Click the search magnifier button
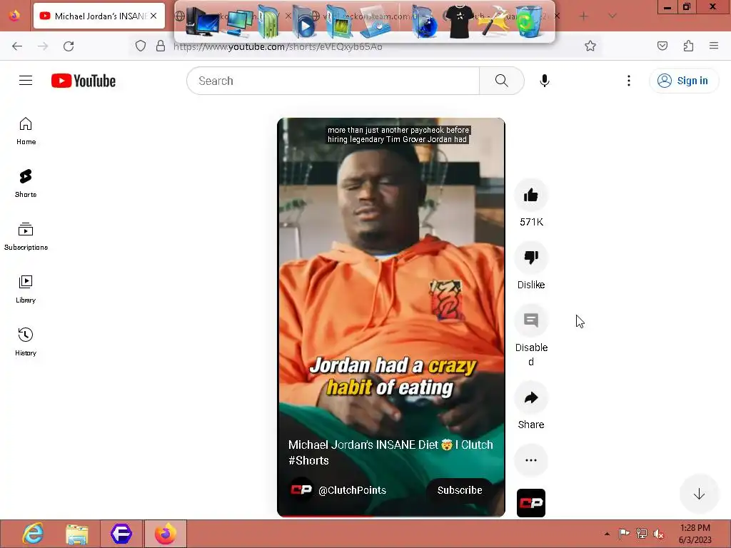 (502, 81)
